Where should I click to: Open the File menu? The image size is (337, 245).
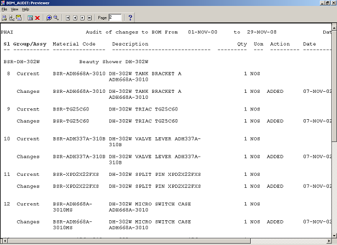click(x=4, y=9)
